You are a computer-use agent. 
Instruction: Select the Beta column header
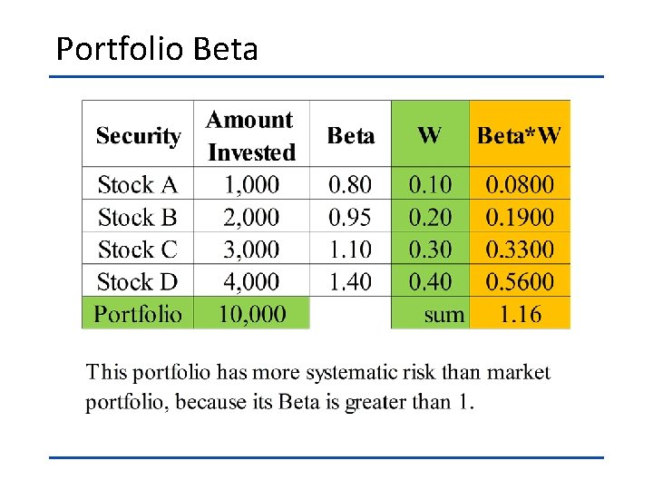[350, 133]
